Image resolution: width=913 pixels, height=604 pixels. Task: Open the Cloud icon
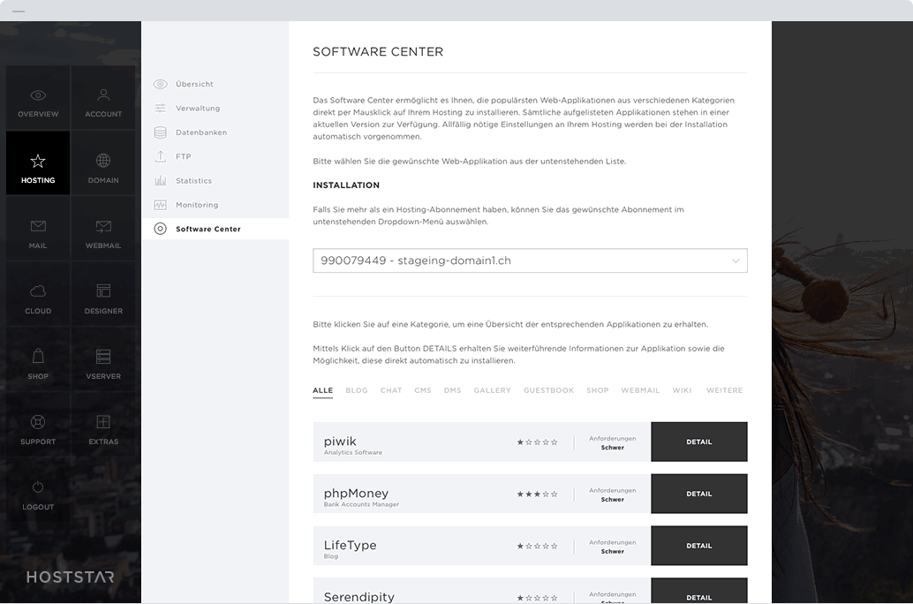38,291
